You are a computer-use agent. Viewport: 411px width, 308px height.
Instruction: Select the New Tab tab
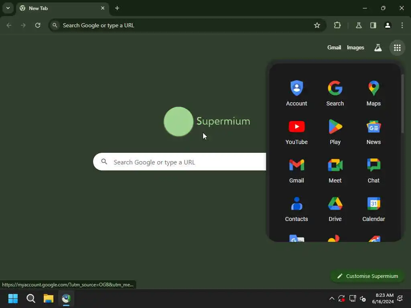pyautogui.click(x=62, y=8)
